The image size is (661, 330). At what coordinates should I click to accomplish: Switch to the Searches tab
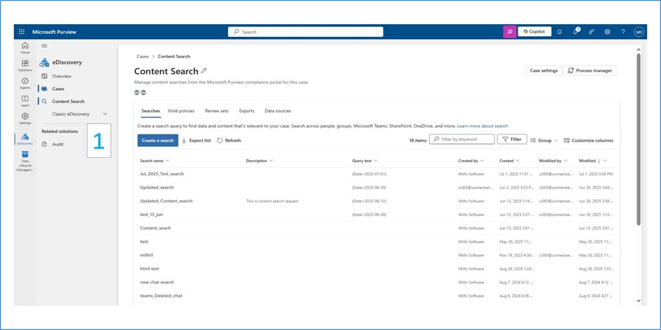click(x=151, y=111)
